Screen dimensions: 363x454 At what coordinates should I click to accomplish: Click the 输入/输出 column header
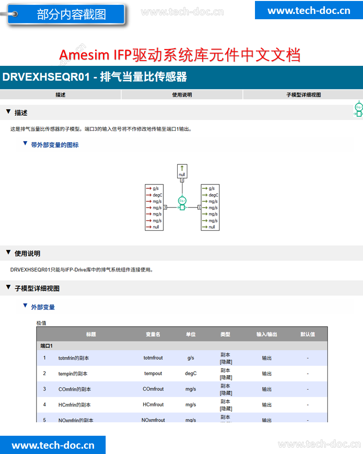tap(266, 334)
